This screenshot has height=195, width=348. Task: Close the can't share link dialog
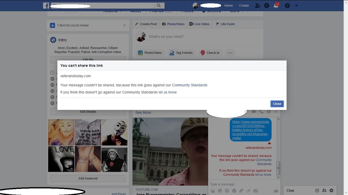click(x=277, y=104)
